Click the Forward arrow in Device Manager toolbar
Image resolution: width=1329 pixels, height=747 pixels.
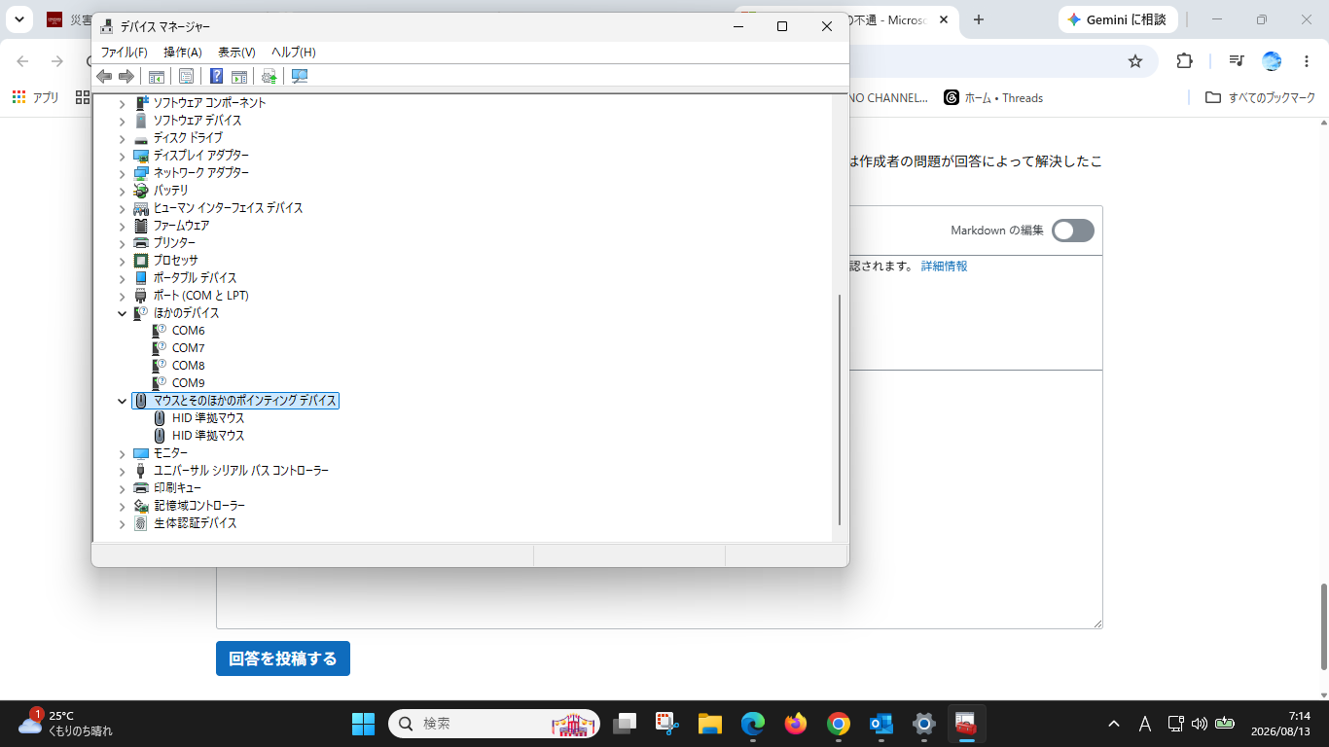click(x=126, y=76)
